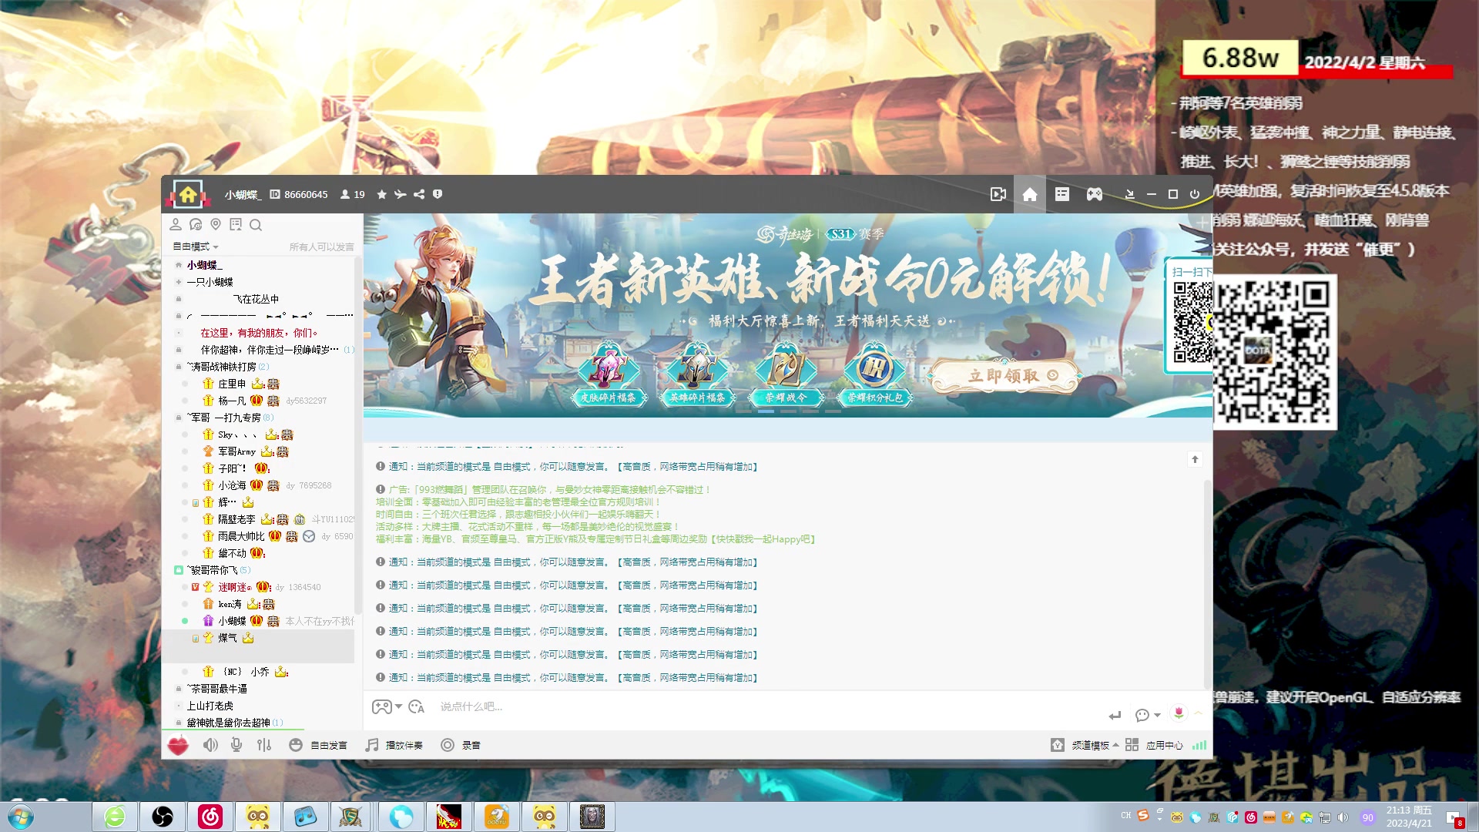Mute the speaker volume icon
The image size is (1479, 832).
pyautogui.click(x=210, y=745)
